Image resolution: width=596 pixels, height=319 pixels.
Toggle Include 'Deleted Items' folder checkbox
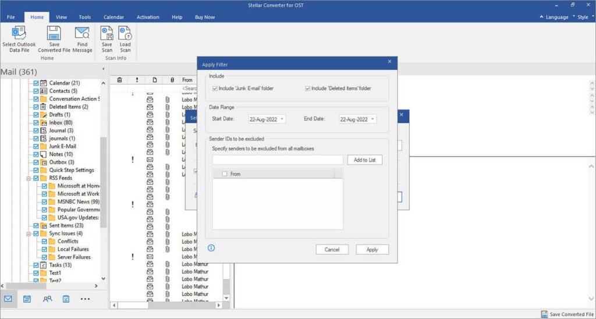point(307,88)
